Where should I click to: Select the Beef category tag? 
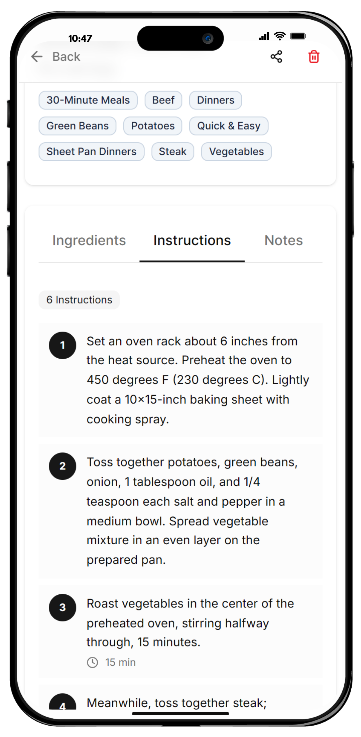[x=163, y=100]
